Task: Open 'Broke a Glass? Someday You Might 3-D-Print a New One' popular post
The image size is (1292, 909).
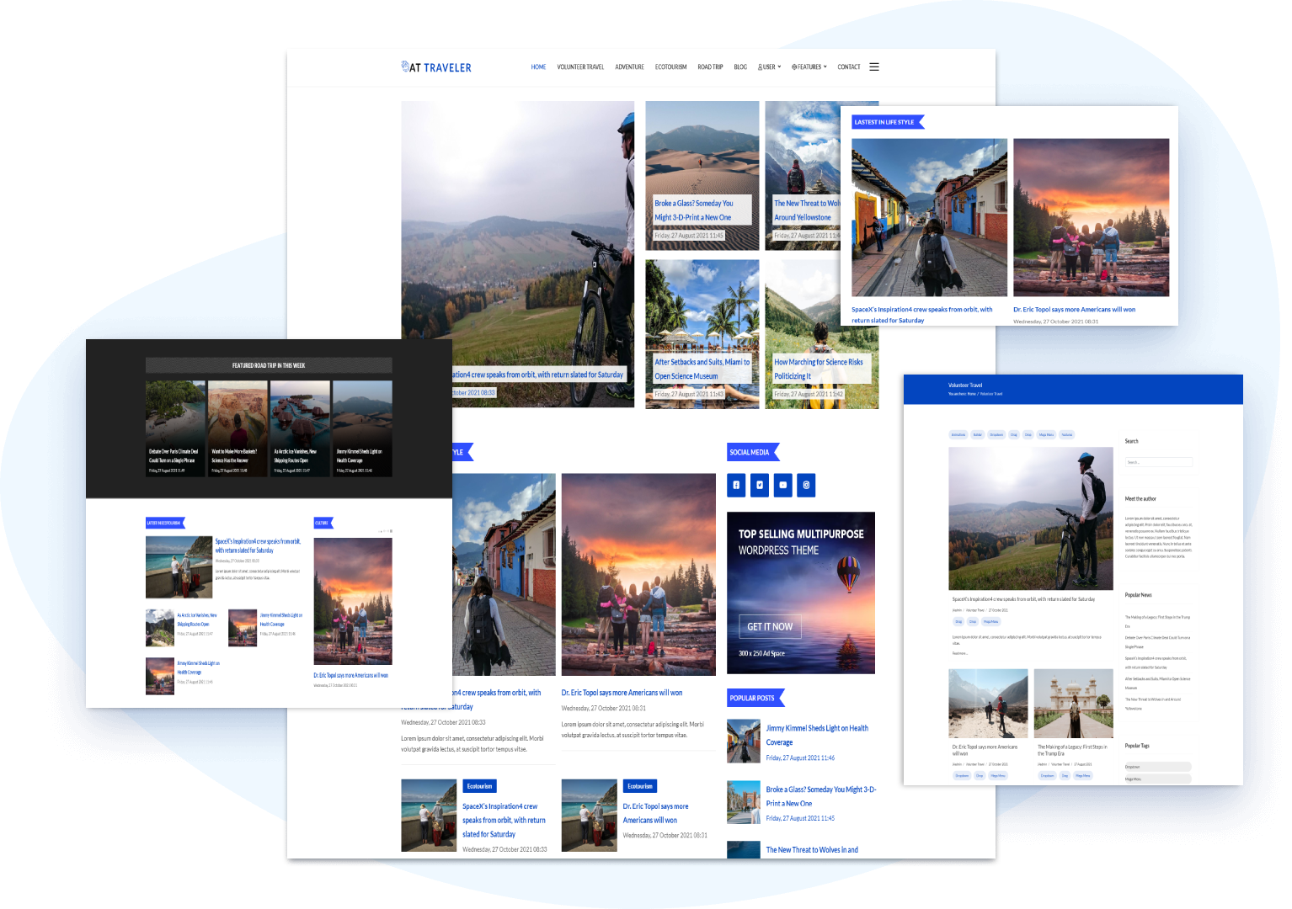Action: (x=820, y=796)
